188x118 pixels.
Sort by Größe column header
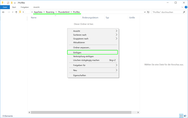coord(132,18)
